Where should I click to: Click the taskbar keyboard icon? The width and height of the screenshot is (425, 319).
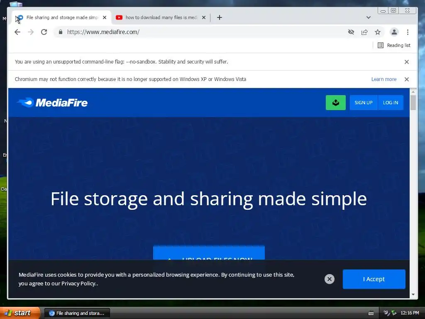coord(371,313)
